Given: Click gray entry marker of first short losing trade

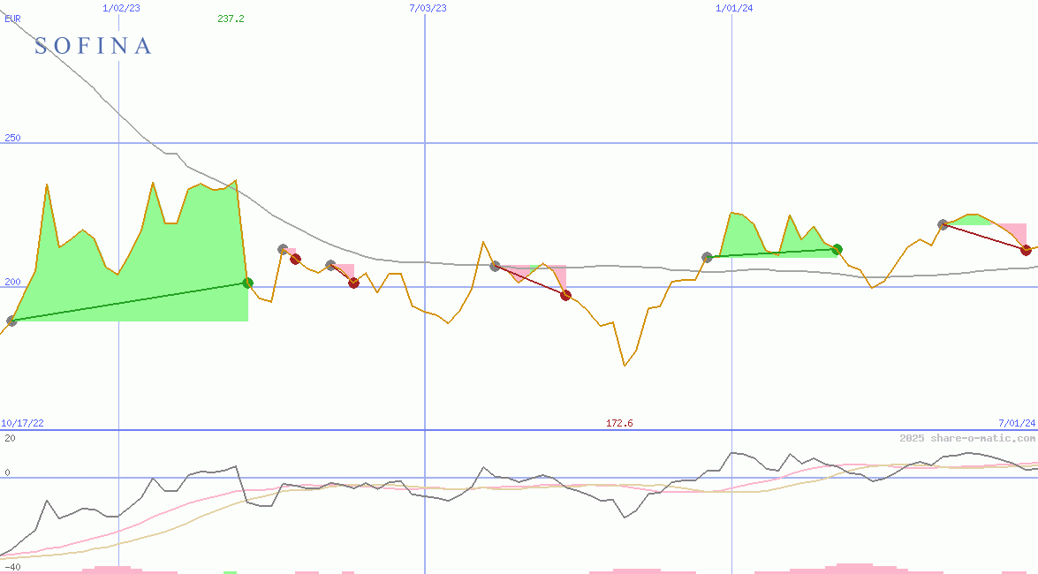Looking at the screenshot, I should [x=283, y=250].
